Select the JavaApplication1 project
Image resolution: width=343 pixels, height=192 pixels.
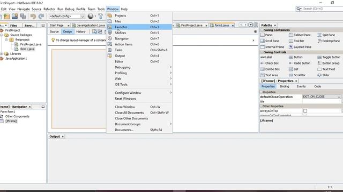pos(16,59)
